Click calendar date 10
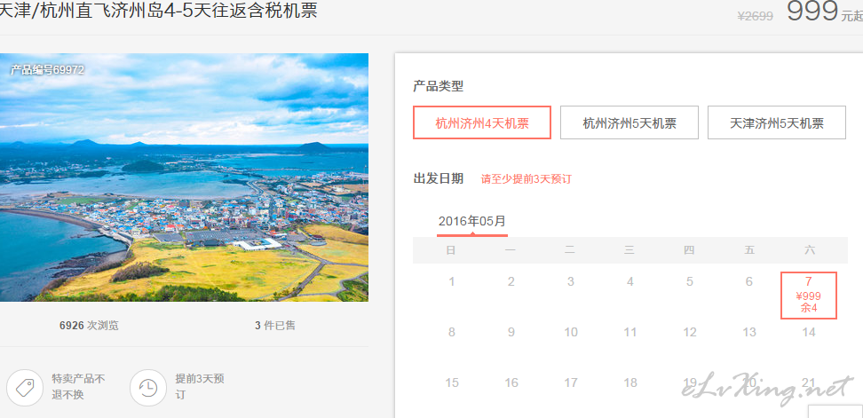 point(571,332)
